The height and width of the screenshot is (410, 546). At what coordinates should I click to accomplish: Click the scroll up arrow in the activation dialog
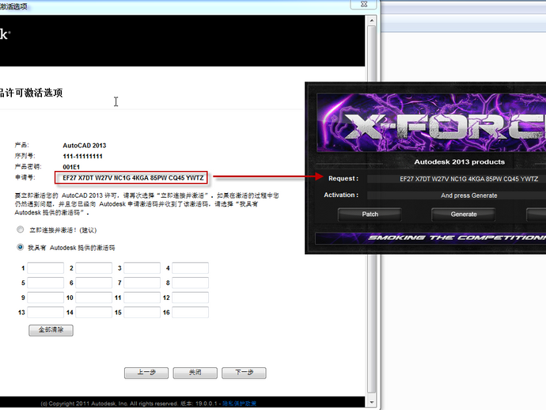pyautogui.click(x=372, y=21)
